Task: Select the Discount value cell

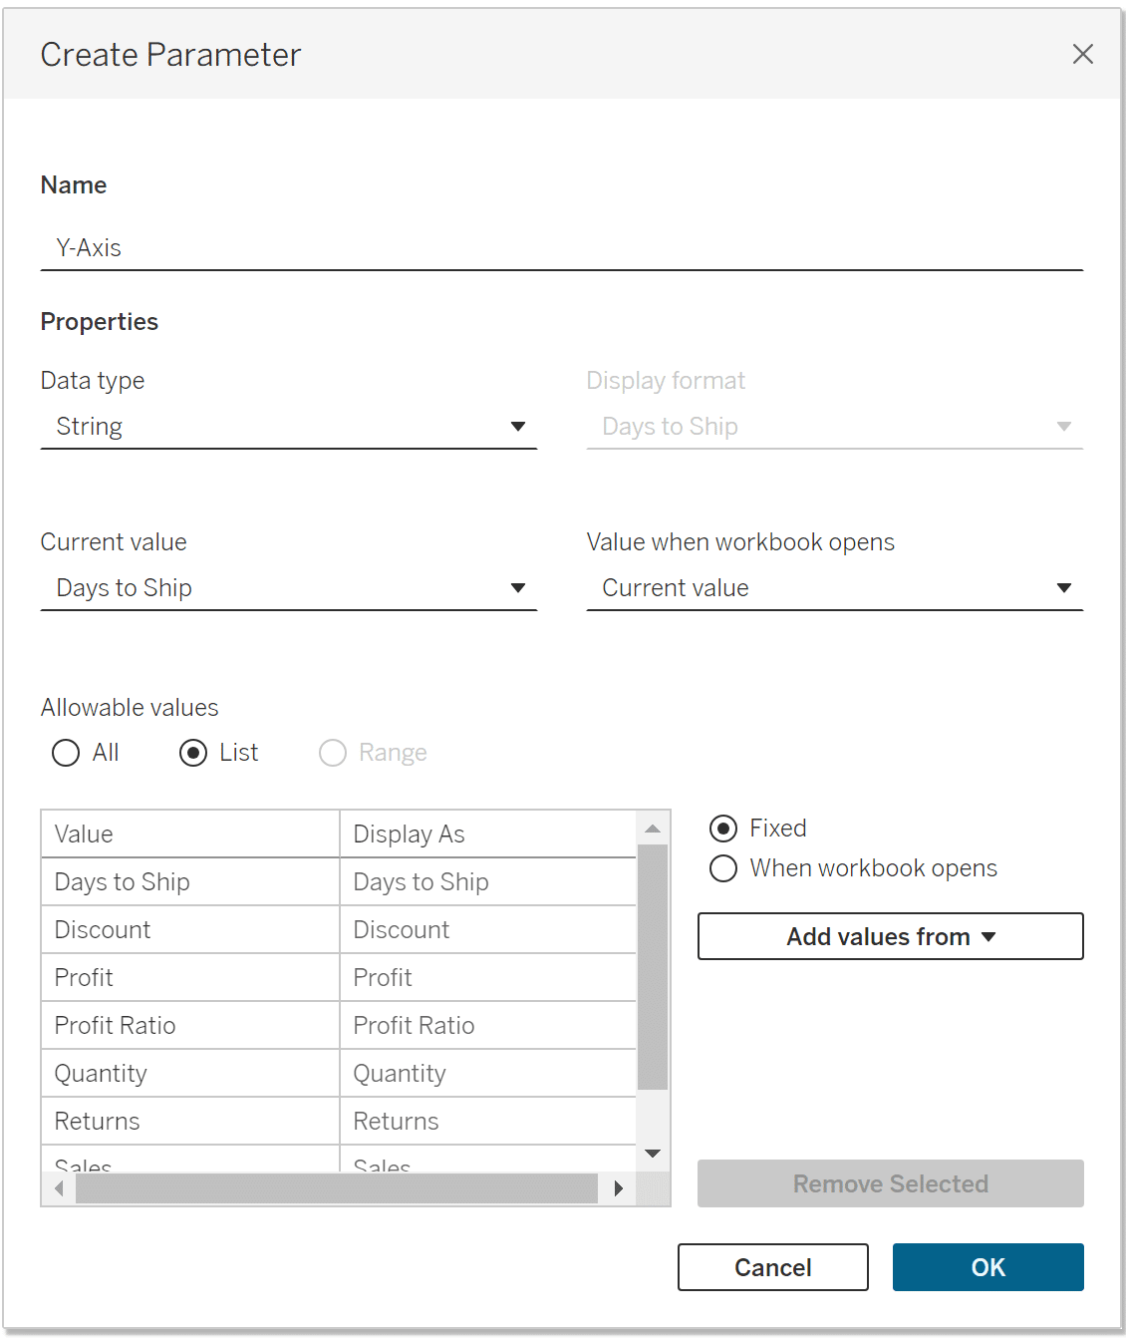Action: click(190, 930)
